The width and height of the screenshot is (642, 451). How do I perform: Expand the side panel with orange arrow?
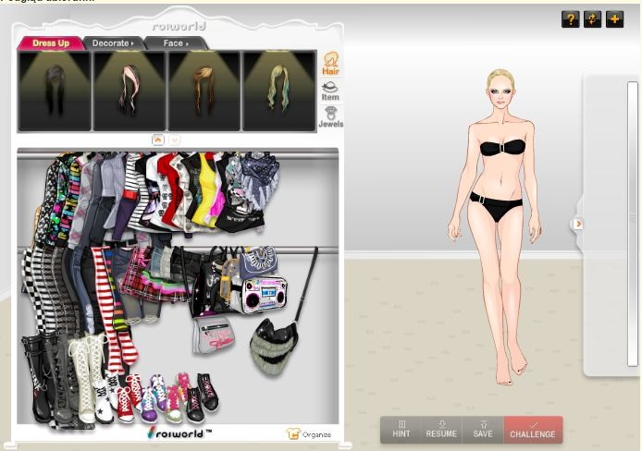pyautogui.click(x=578, y=224)
